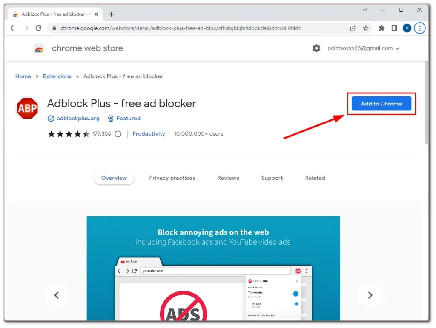The height and width of the screenshot is (328, 436).
Task: Click the browser forward arrow
Action: (26, 28)
